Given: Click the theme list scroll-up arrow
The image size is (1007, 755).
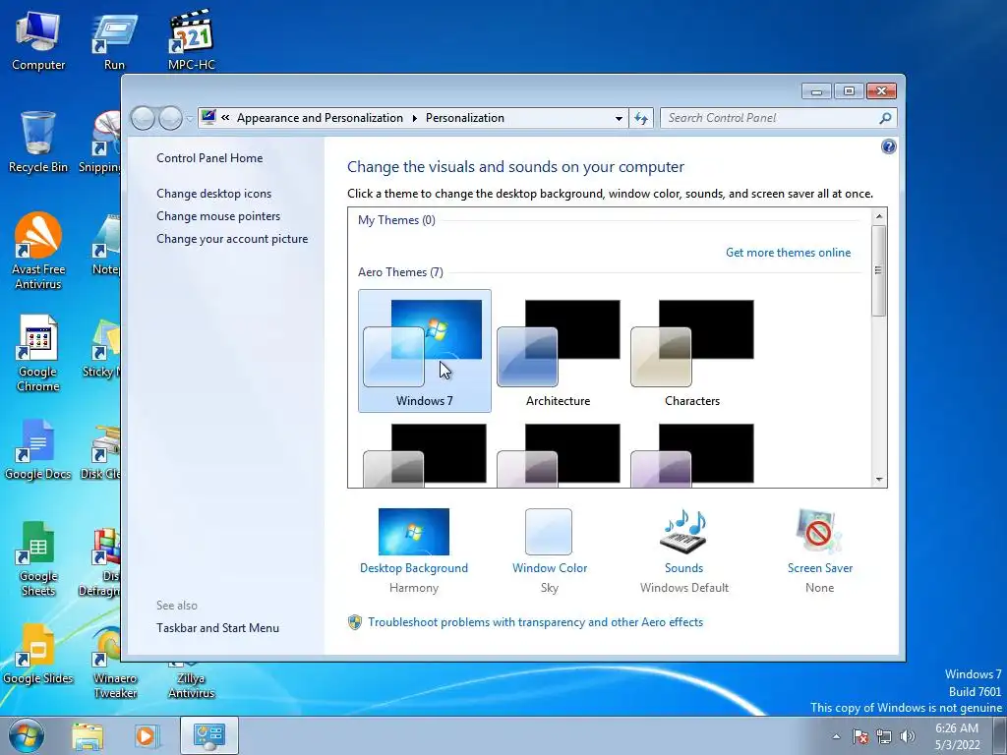Looking at the screenshot, I should 878,216.
